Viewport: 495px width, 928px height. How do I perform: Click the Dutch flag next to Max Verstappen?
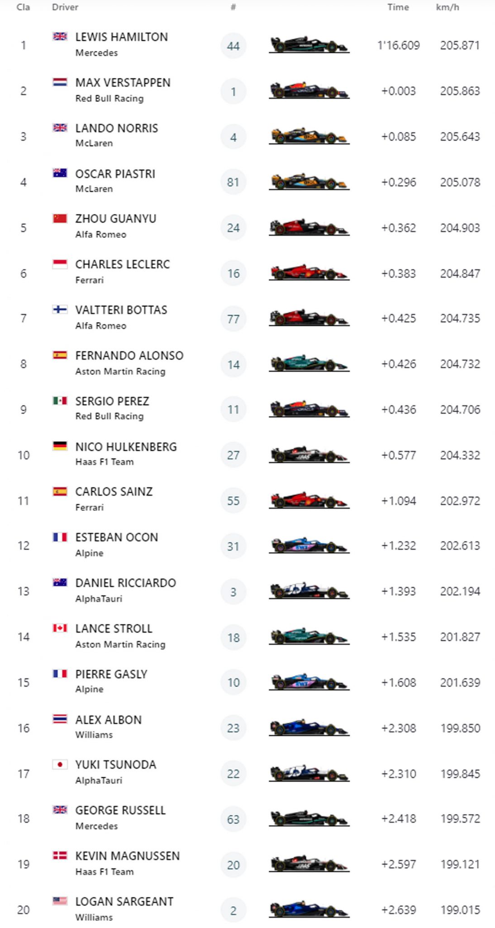(x=60, y=82)
